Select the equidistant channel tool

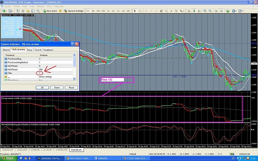[161, 11]
